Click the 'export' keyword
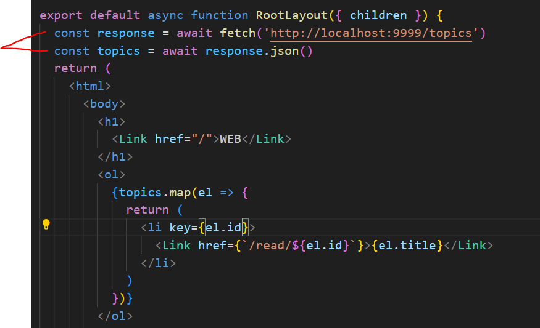 pyautogui.click(x=61, y=15)
